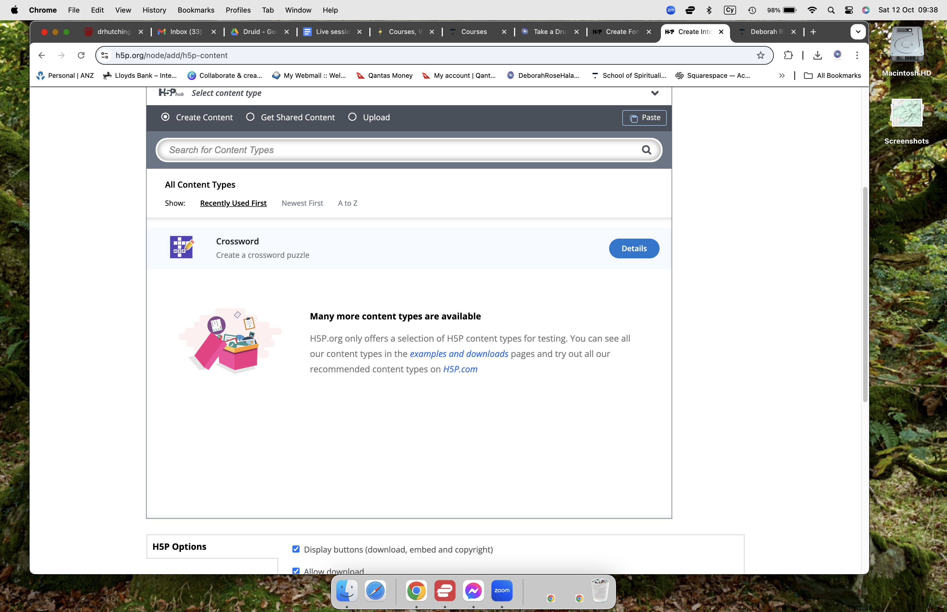Show more bookmarks with the double chevron
Image resolution: width=947 pixels, height=612 pixels.
pyautogui.click(x=782, y=76)
